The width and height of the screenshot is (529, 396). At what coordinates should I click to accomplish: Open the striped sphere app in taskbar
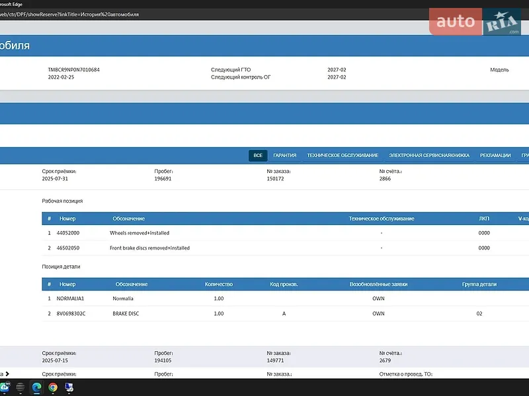(20, 387)
